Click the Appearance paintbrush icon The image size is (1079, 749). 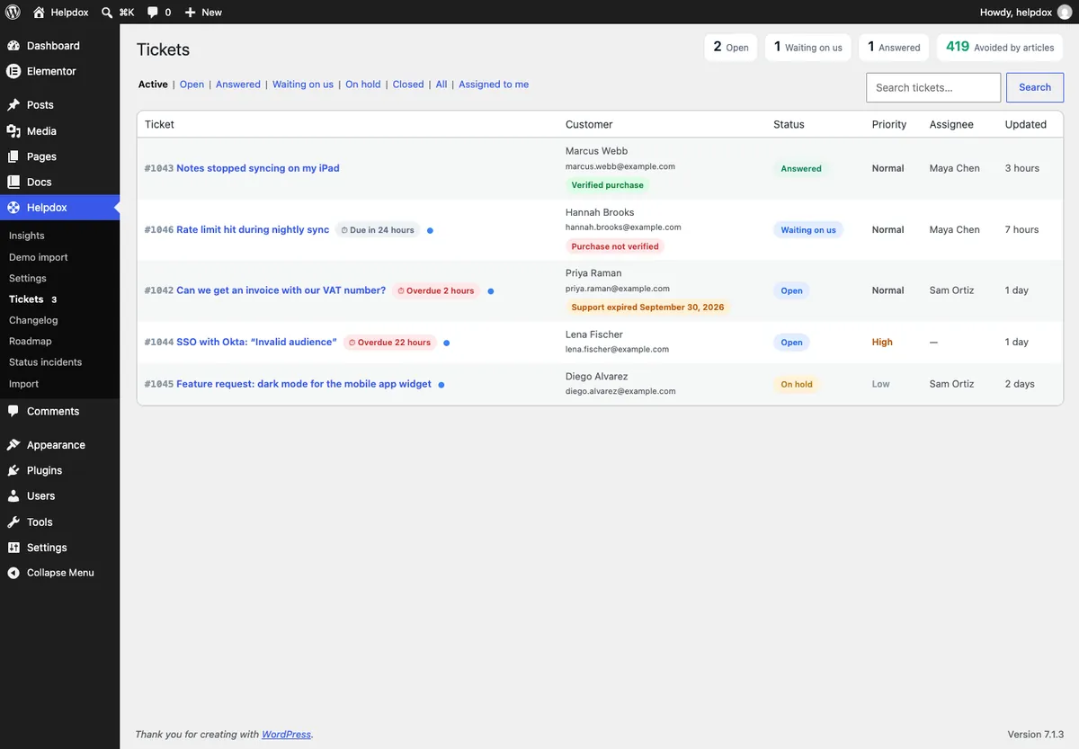13,445
